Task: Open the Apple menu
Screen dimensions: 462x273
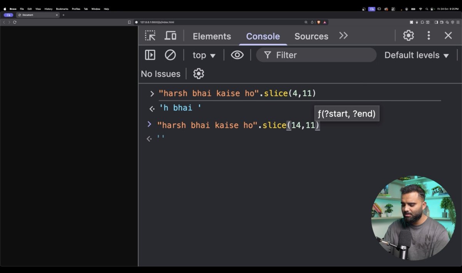Action: coord(5,9)
